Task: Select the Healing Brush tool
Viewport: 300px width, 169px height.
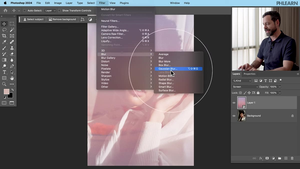Action: [x=12, y=42]
